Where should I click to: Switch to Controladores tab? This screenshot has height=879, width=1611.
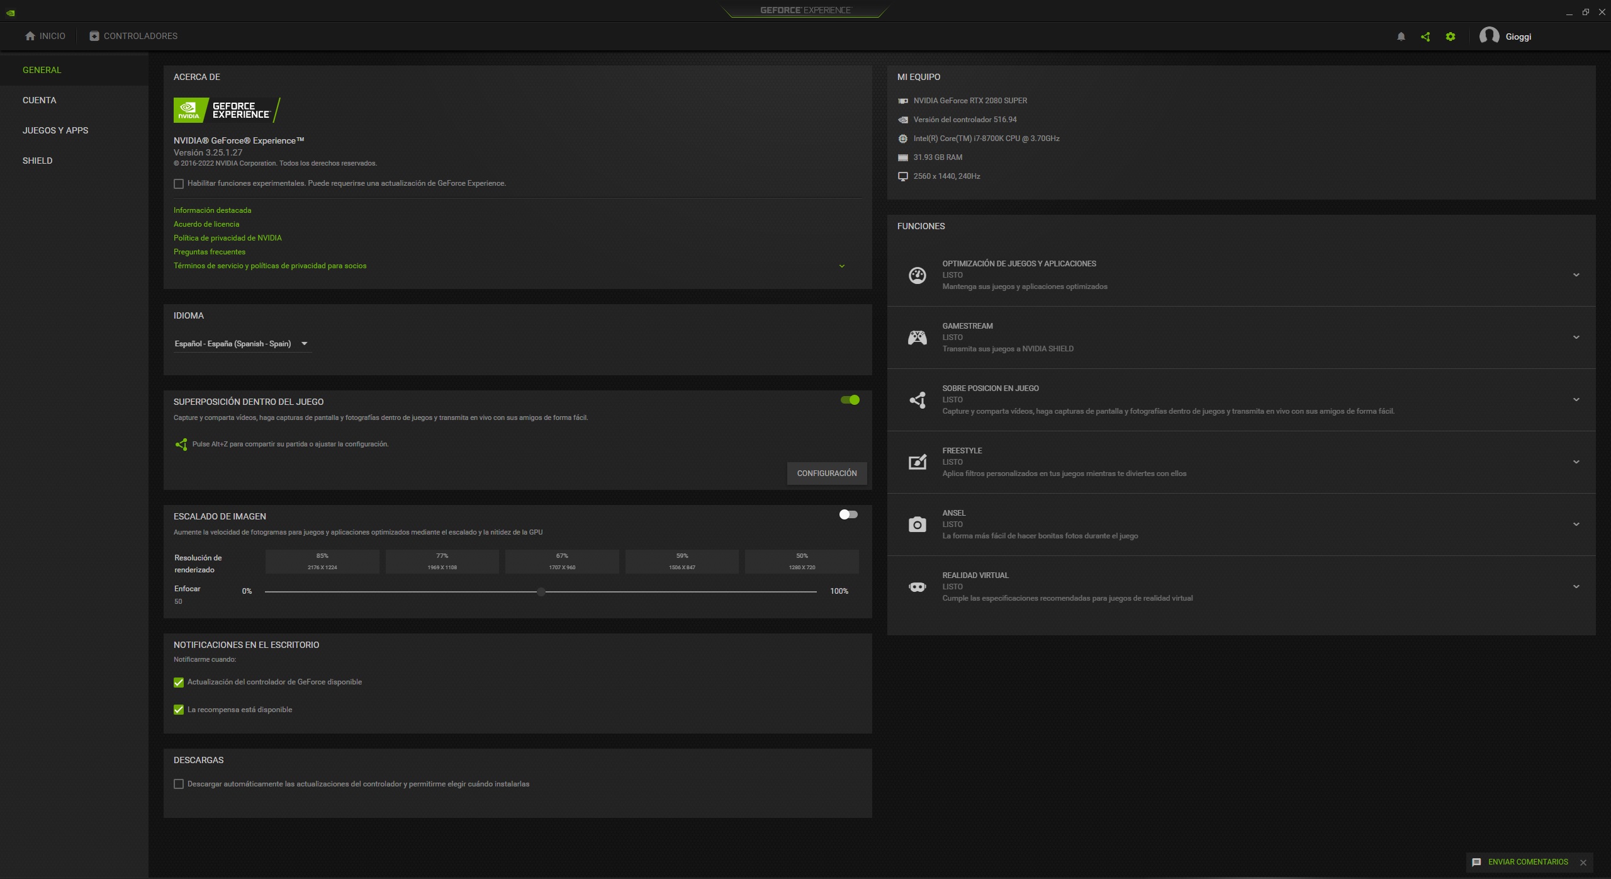(133, 36)
